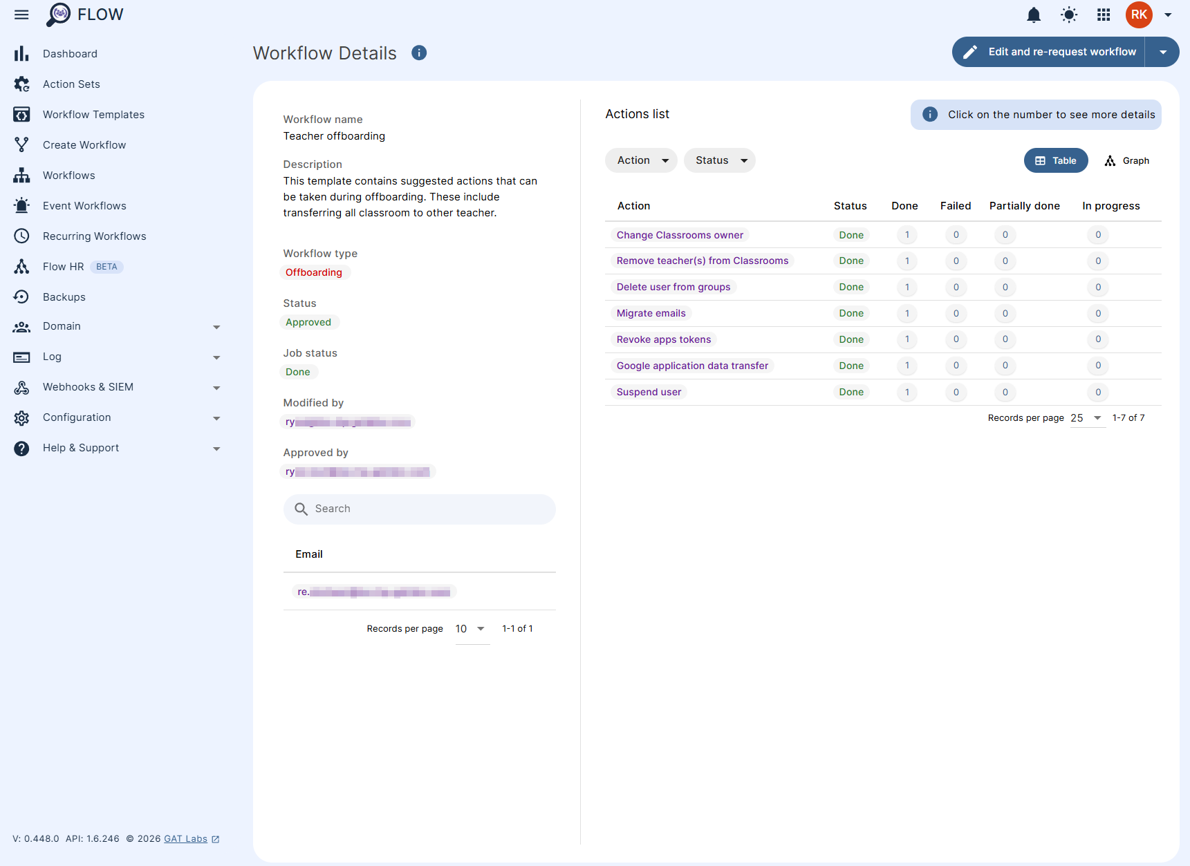The width and height of the screenshot is (1190, 866).
Task: Expand the Configuration section
Action: point(216,418)
